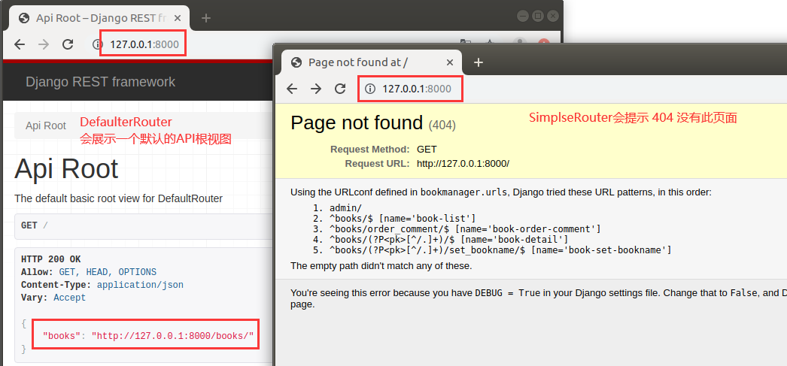Click site info icon in 404 window address bar

(369, 89)
